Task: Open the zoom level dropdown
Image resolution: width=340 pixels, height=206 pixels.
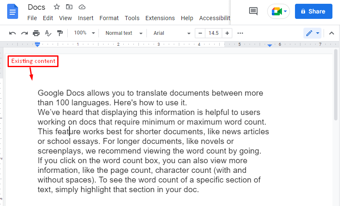Action: coord(84,33)
